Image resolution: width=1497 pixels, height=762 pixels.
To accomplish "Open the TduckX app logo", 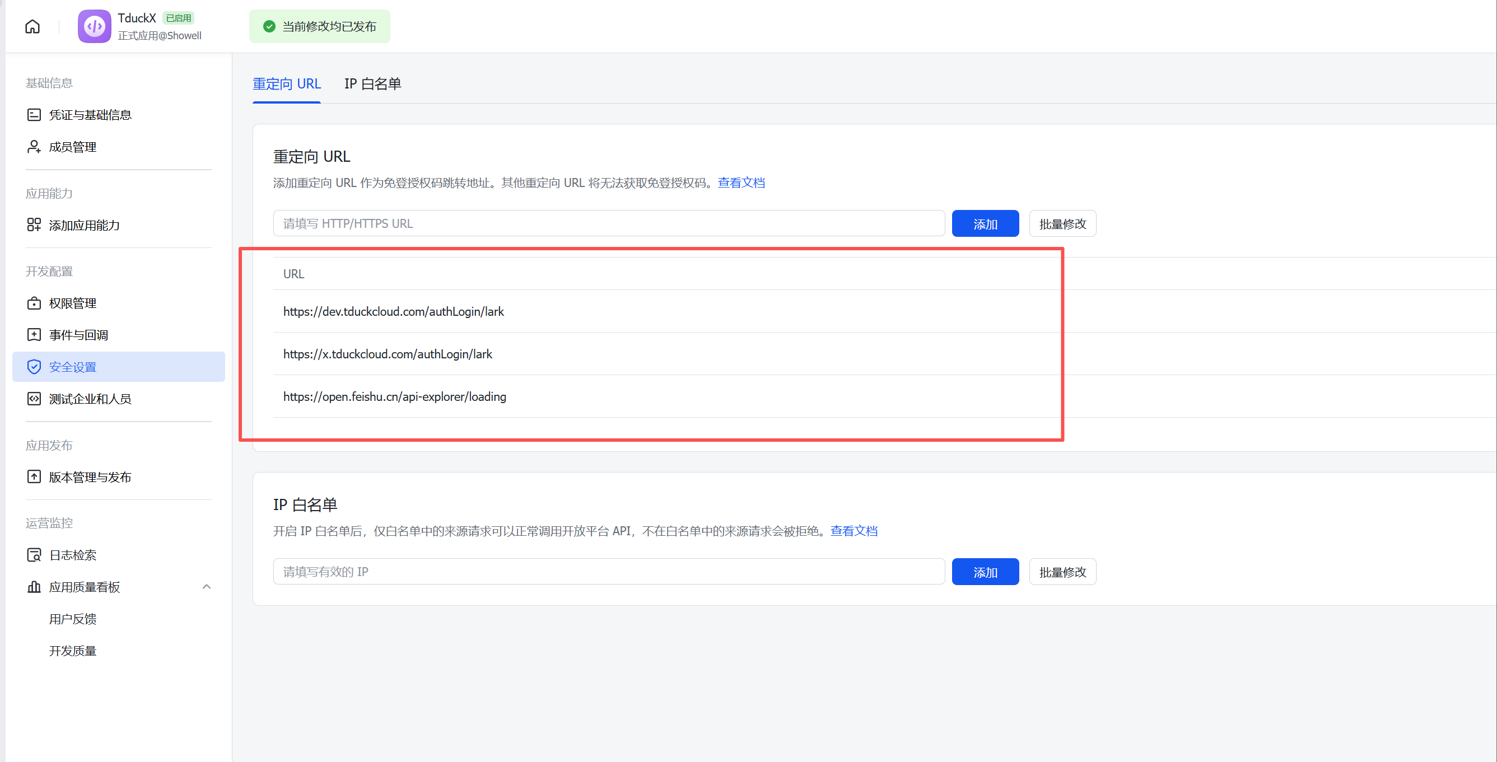I will [95, 26].
